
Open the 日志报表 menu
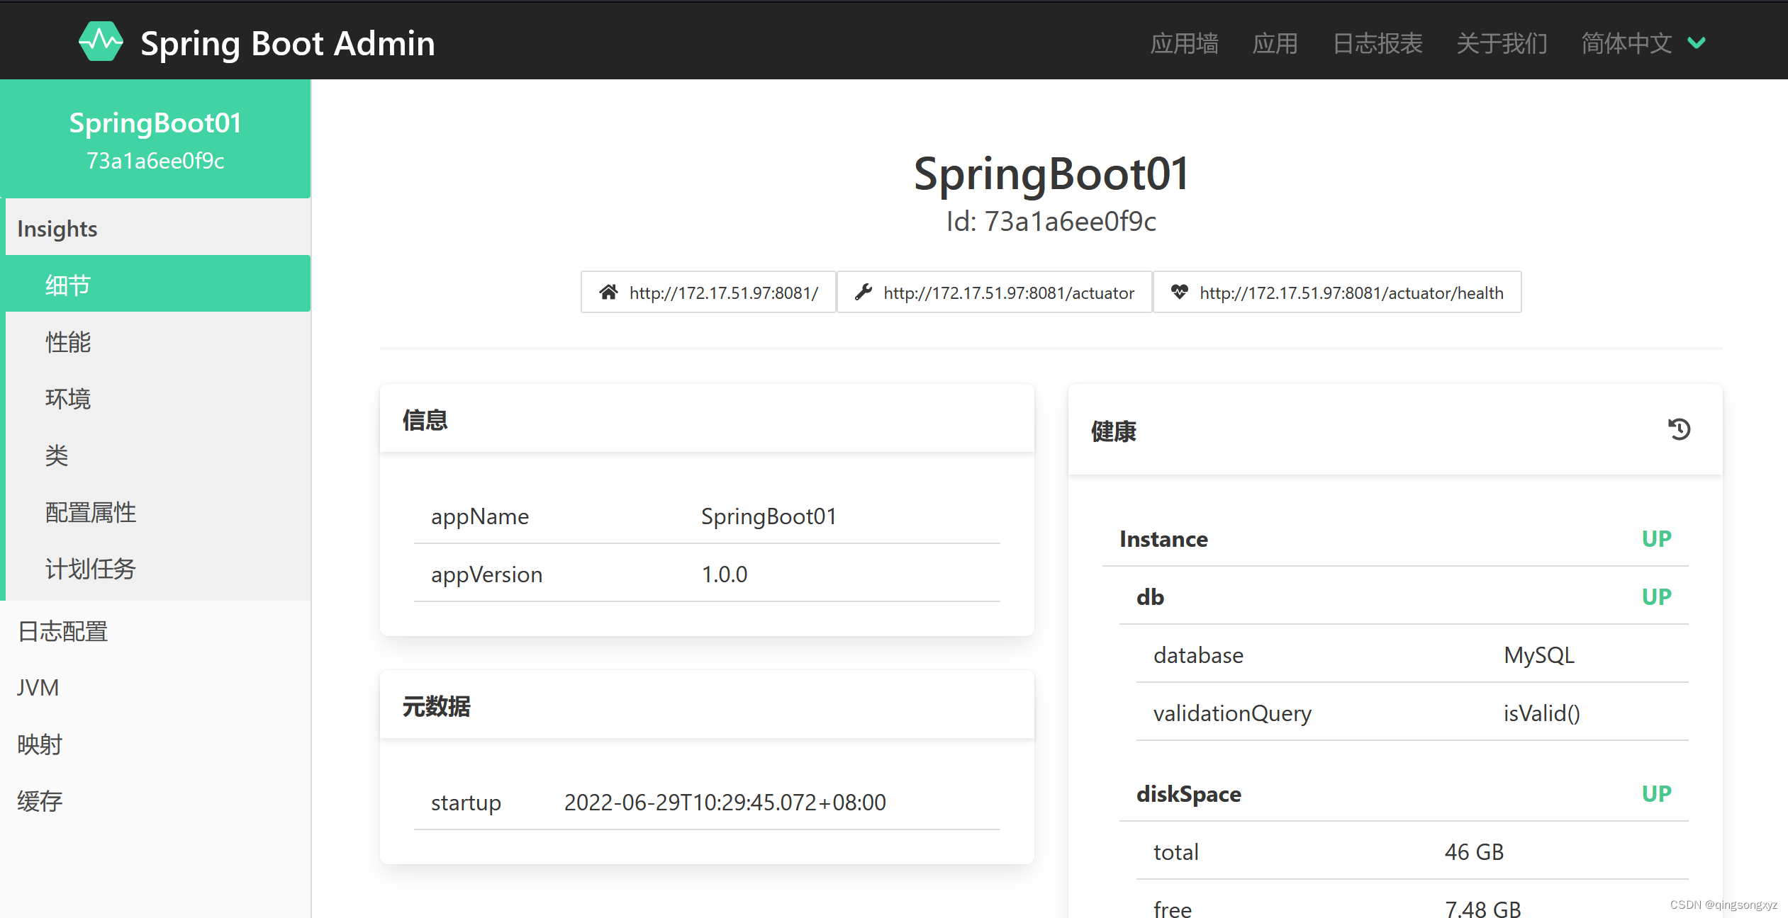[1378, 43]
